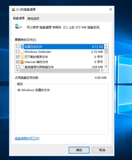Viewport: 132px width, 160px height.
Task: Click the drive icon with Windows logo
Action: pos(18,26)
